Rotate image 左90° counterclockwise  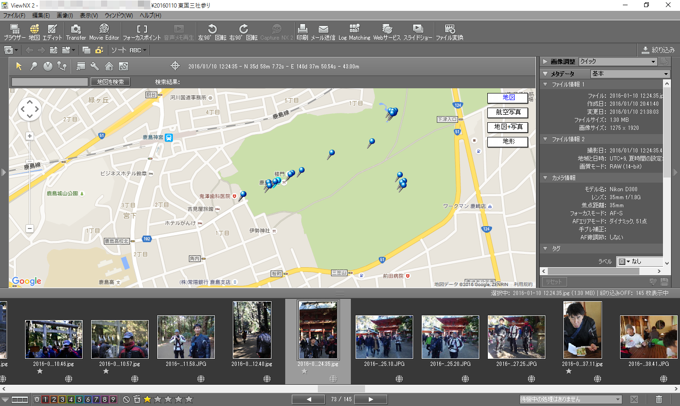[x=212, y=32]
